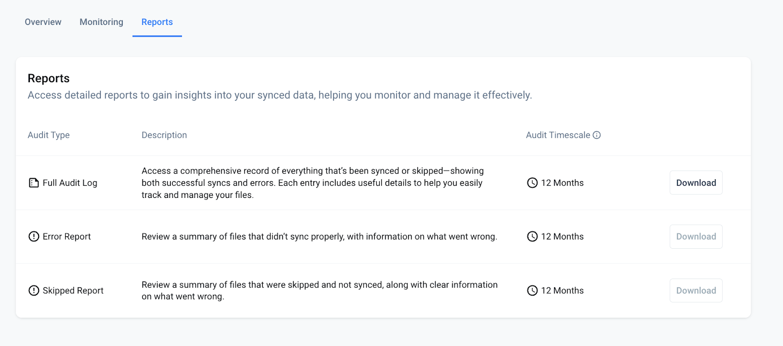Click the Description column header
The image size is (783, 346).
[x=164, y=135]
